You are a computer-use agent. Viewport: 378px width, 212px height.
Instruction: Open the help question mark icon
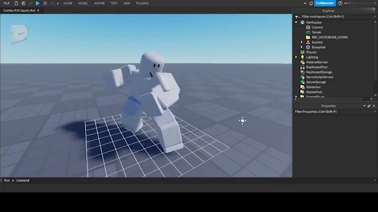(340, 3)
